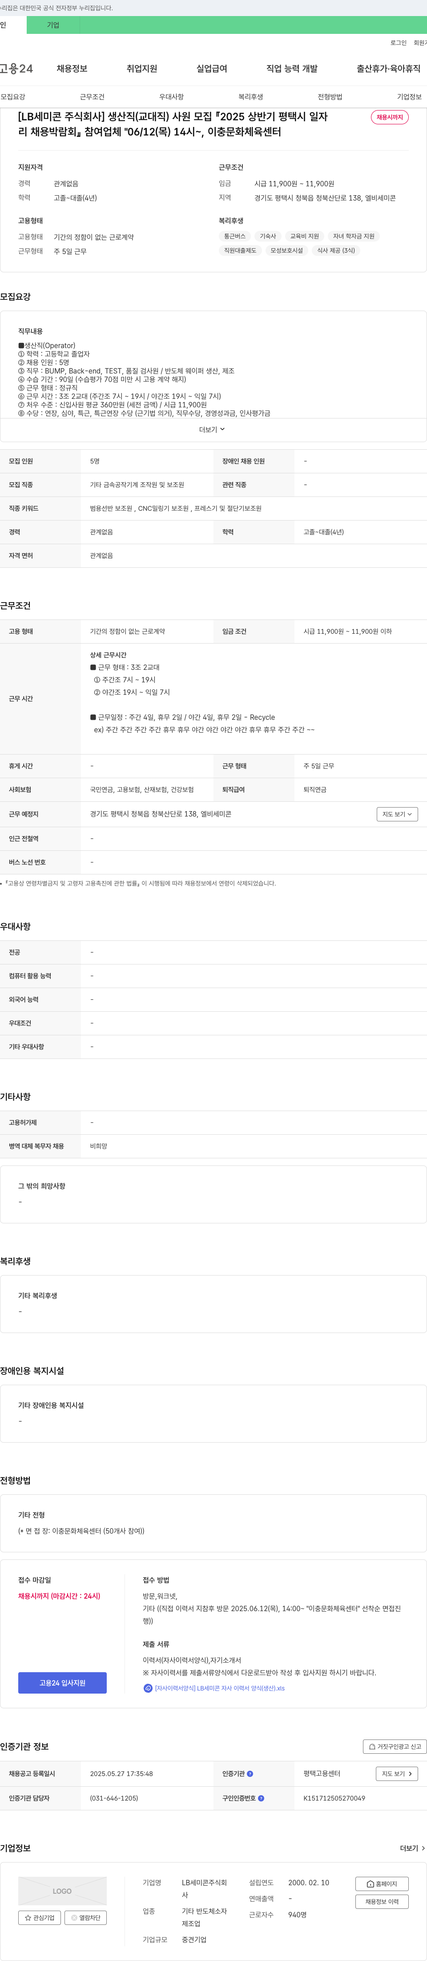The height and width of the screenshot is (1961, 427).
Task: Switch to the 기업 tab
Action: pos(53,25)
